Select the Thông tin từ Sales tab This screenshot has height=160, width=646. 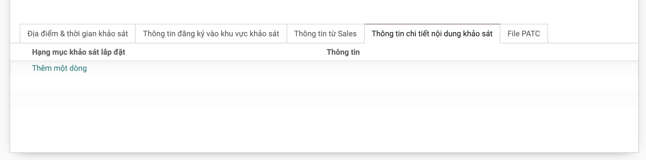coord(325,34)
